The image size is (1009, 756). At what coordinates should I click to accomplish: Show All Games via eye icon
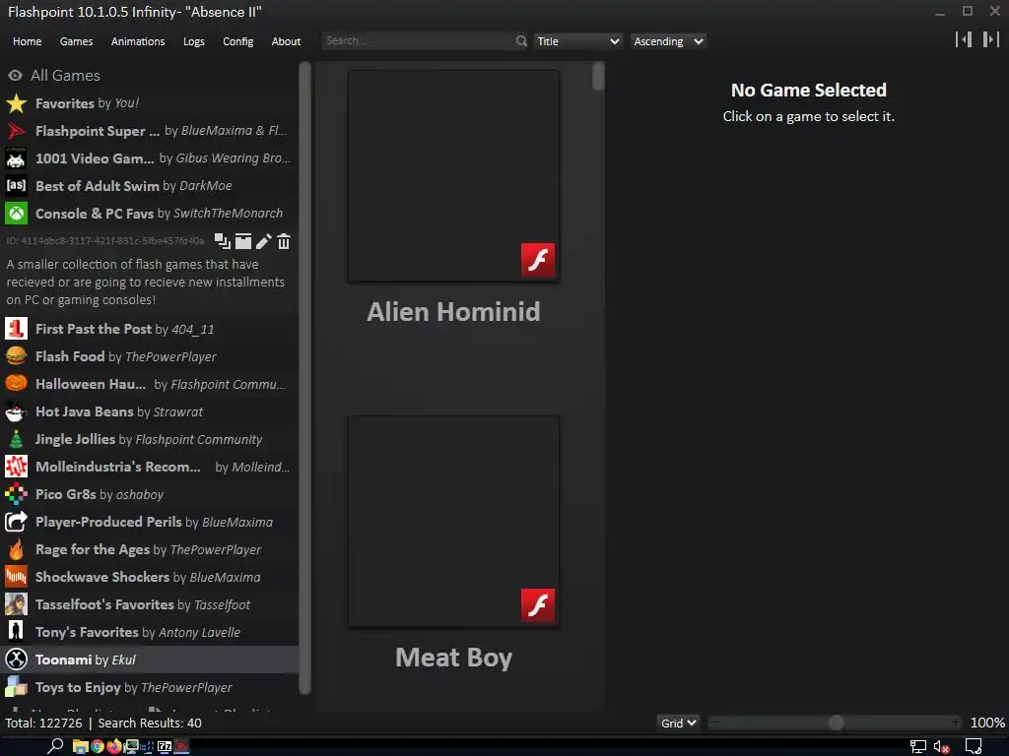16,76
